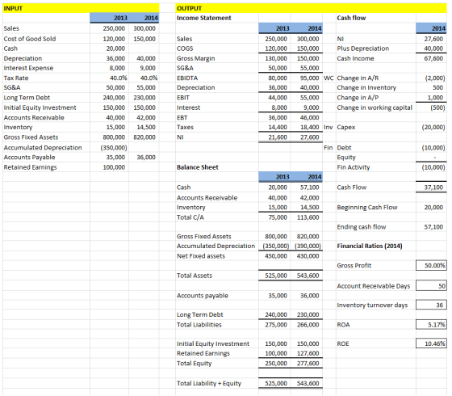Click Total C/A 2014 value 113,600
Image resolution: width=452 pixels, height=396 pixels.
tap(308, 217)
